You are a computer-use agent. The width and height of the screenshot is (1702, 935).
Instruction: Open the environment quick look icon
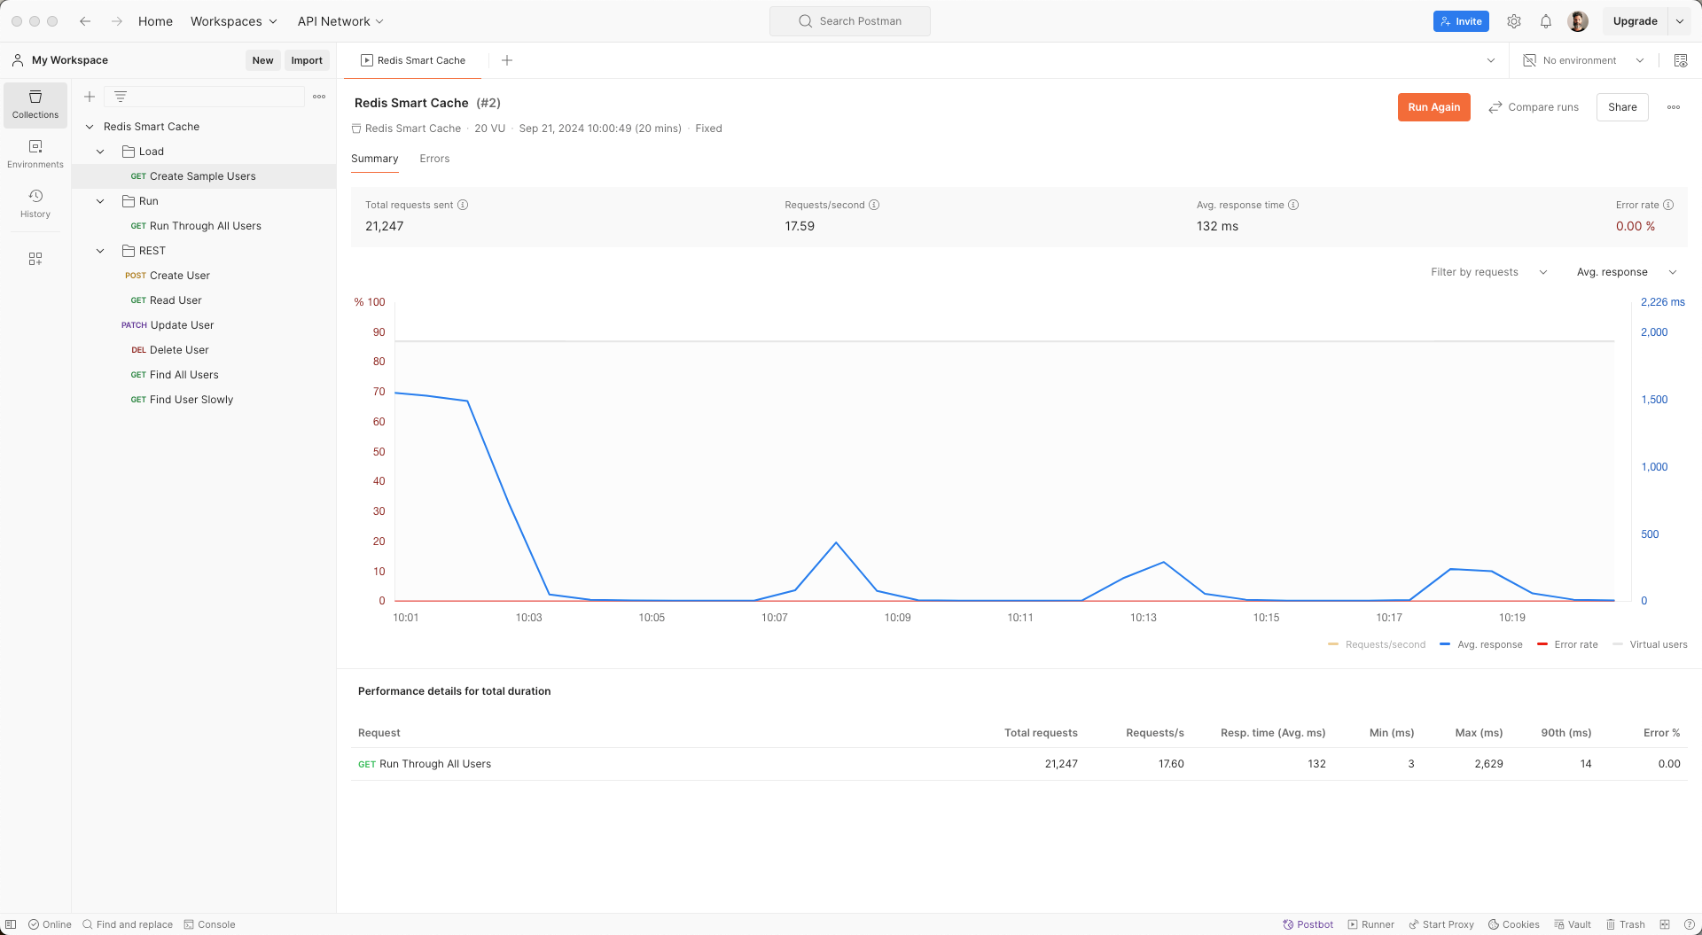coord(1681,60)
